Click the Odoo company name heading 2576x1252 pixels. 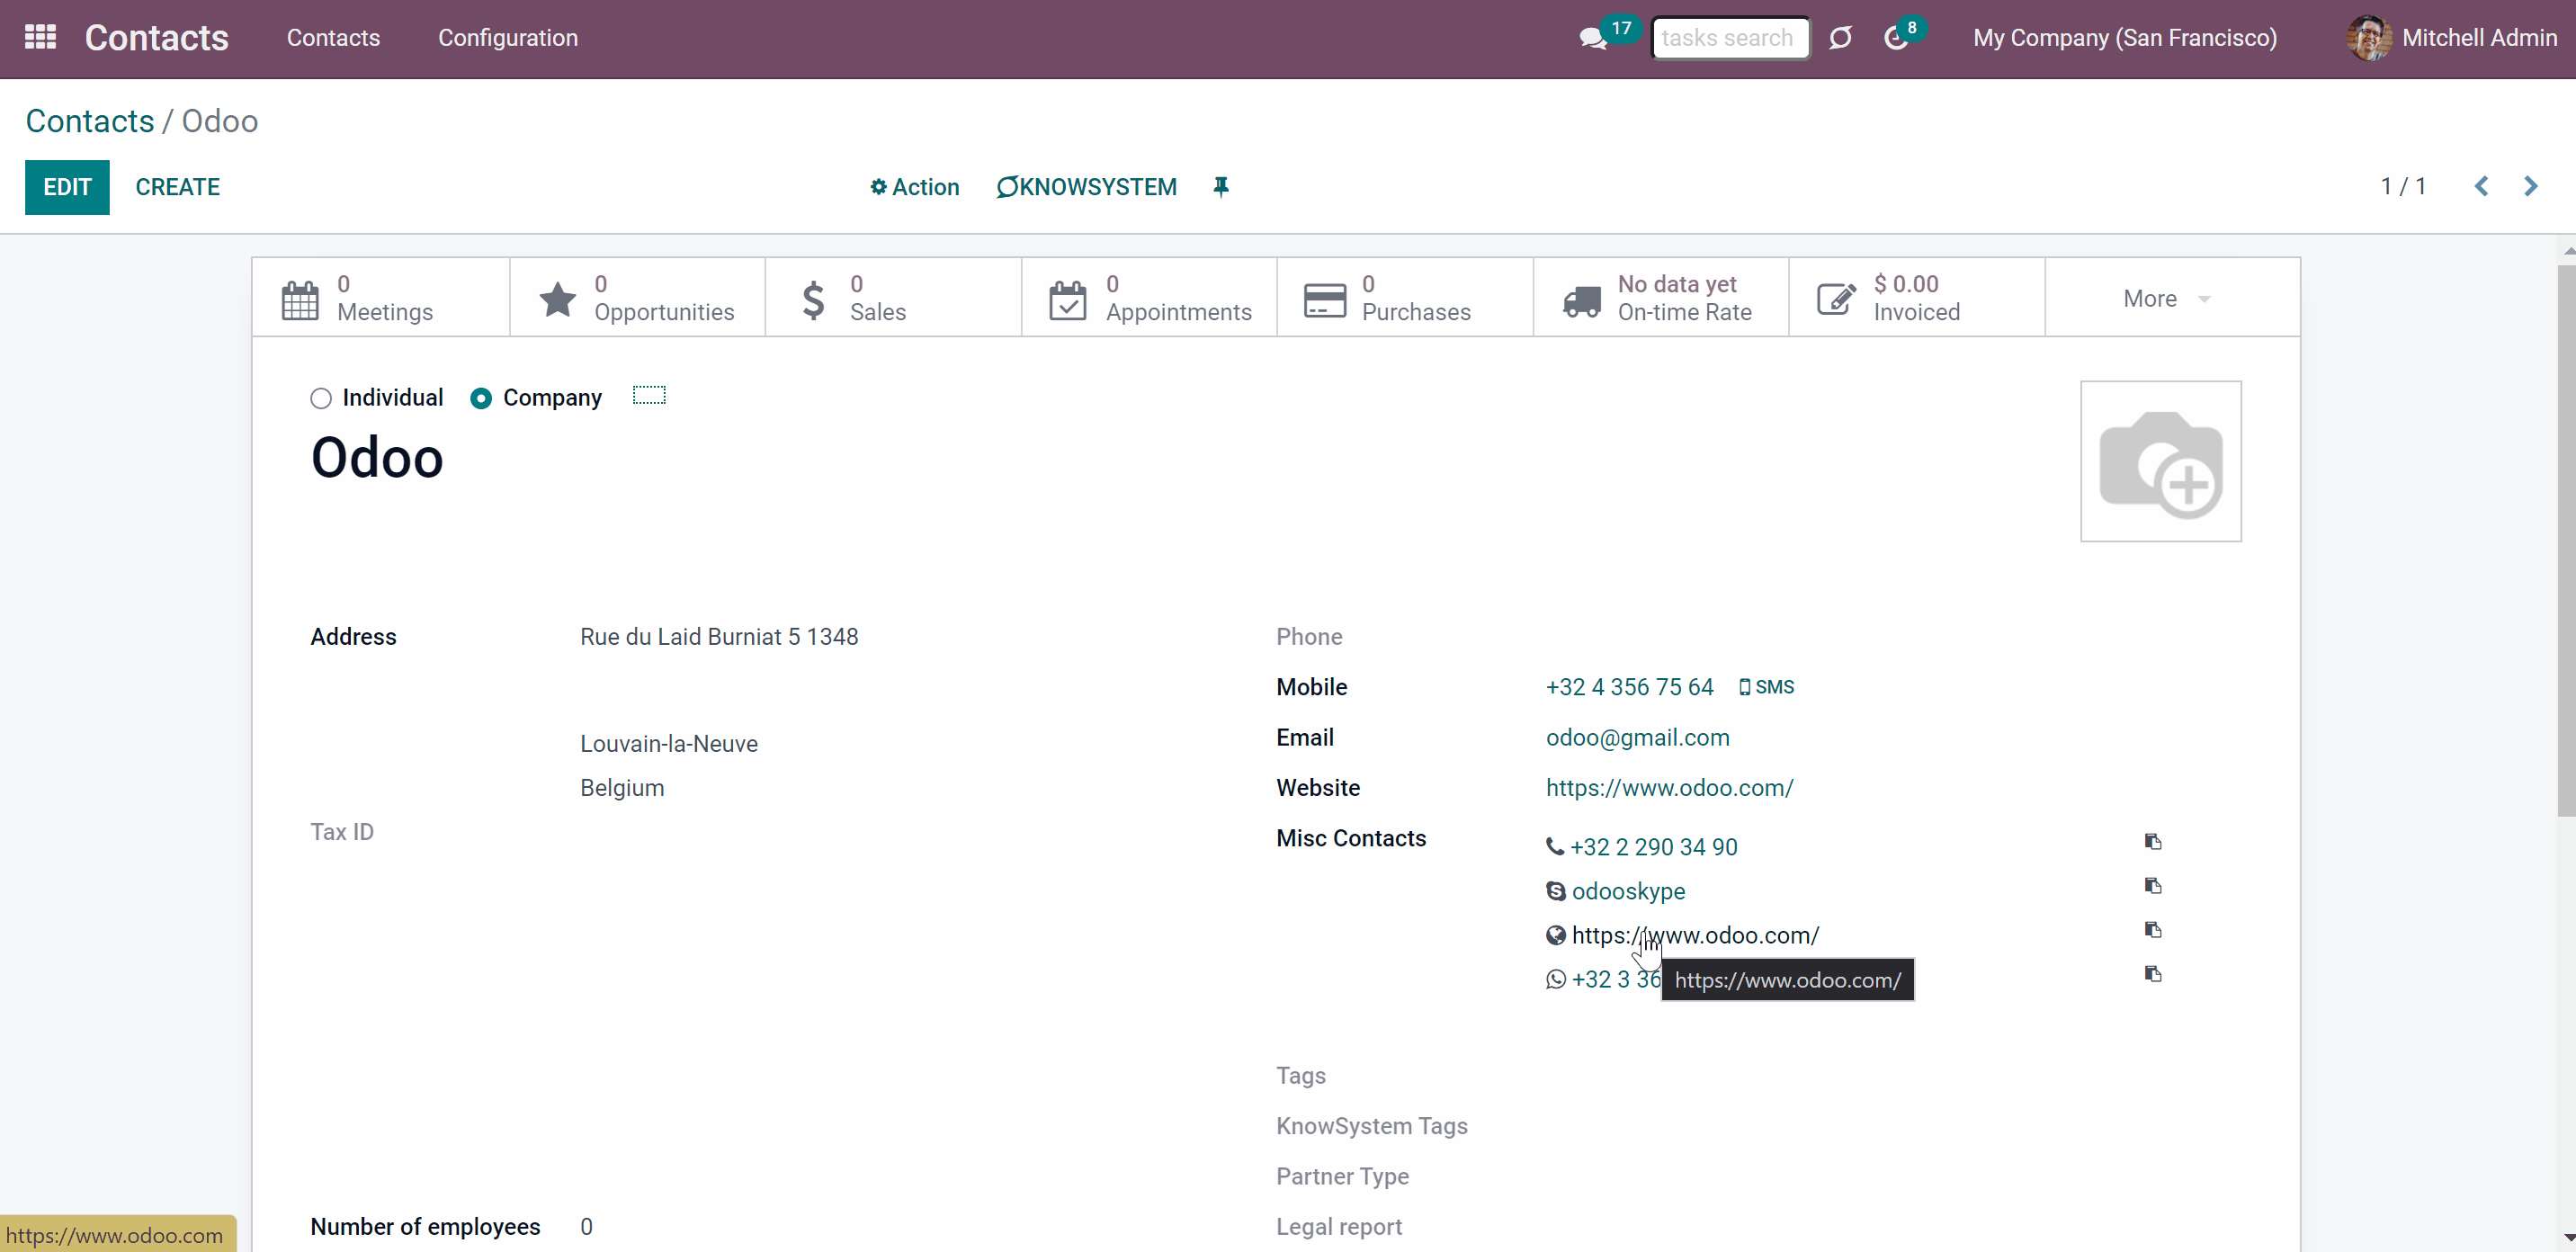[x=377, y=458]
